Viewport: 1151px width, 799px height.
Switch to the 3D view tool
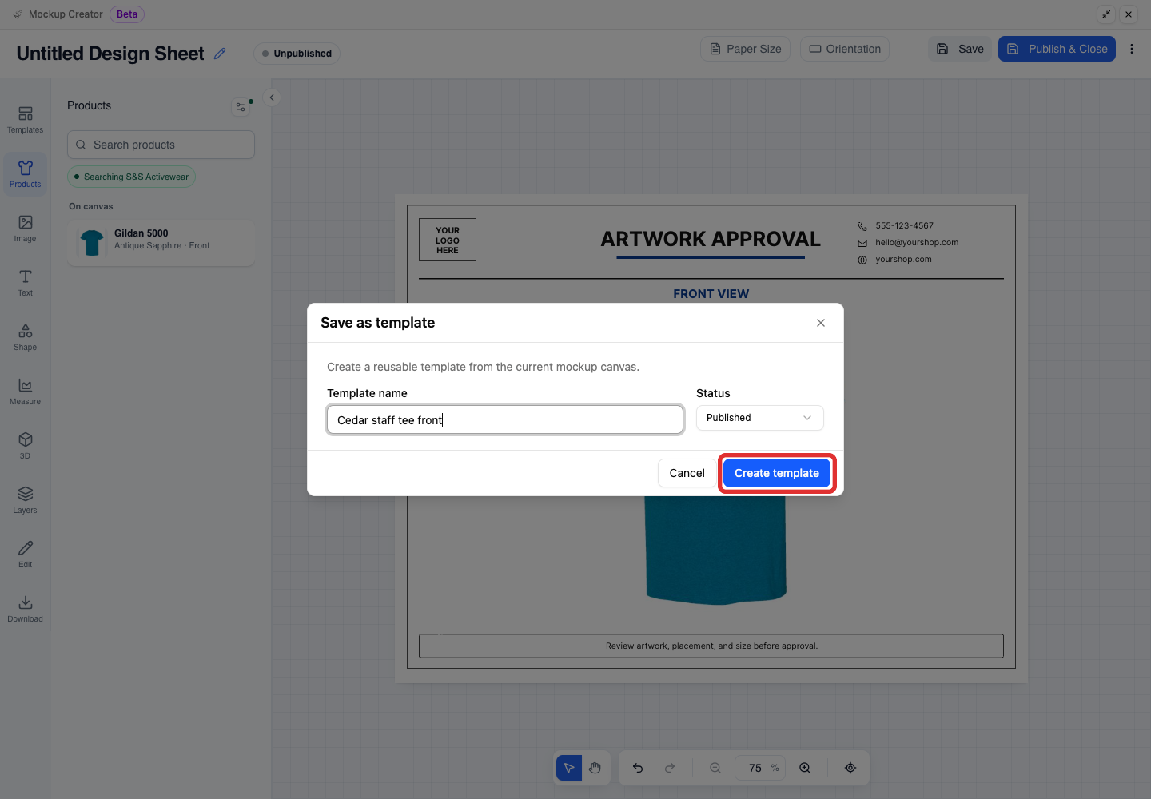(x=25, y=446)
